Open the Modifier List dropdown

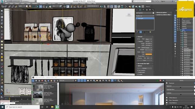(145, 16)
